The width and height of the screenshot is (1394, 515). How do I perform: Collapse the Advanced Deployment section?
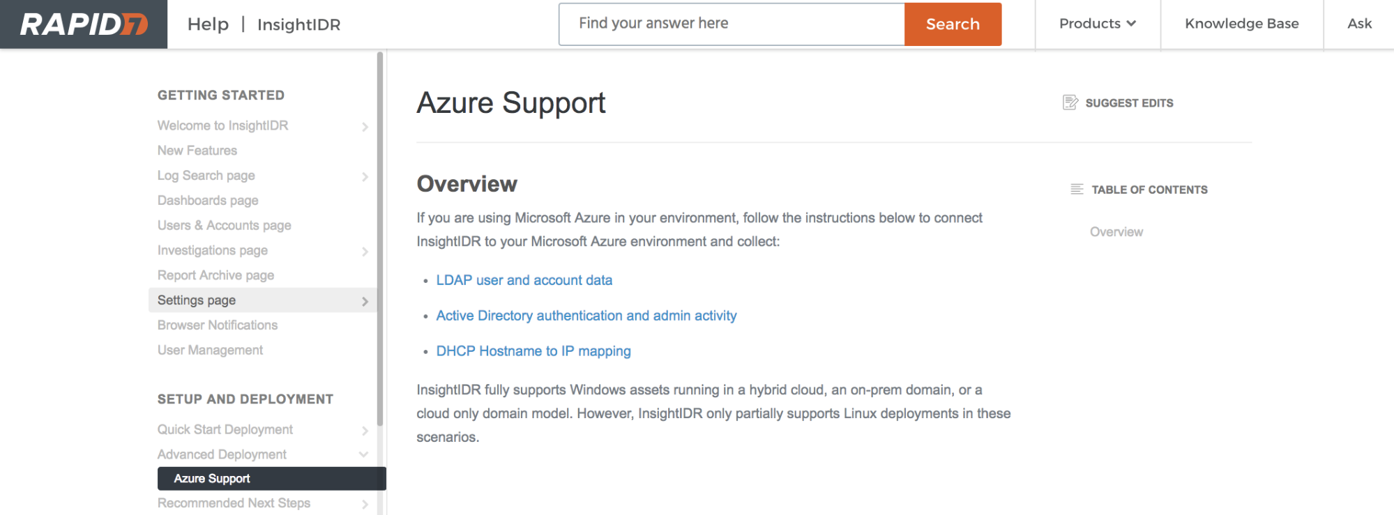click(x=363, y=454)
